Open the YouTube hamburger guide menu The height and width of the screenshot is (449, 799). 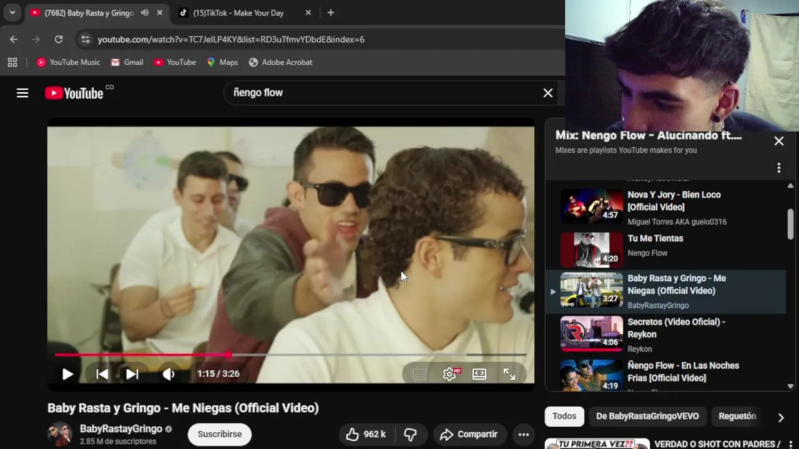tap(22, 93)
